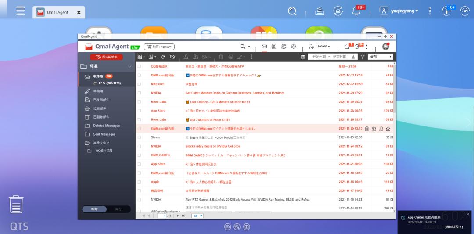Screen dimensions: 474x234
Task: Click the QTS notification bell with 10+
Action: point(357,11)
